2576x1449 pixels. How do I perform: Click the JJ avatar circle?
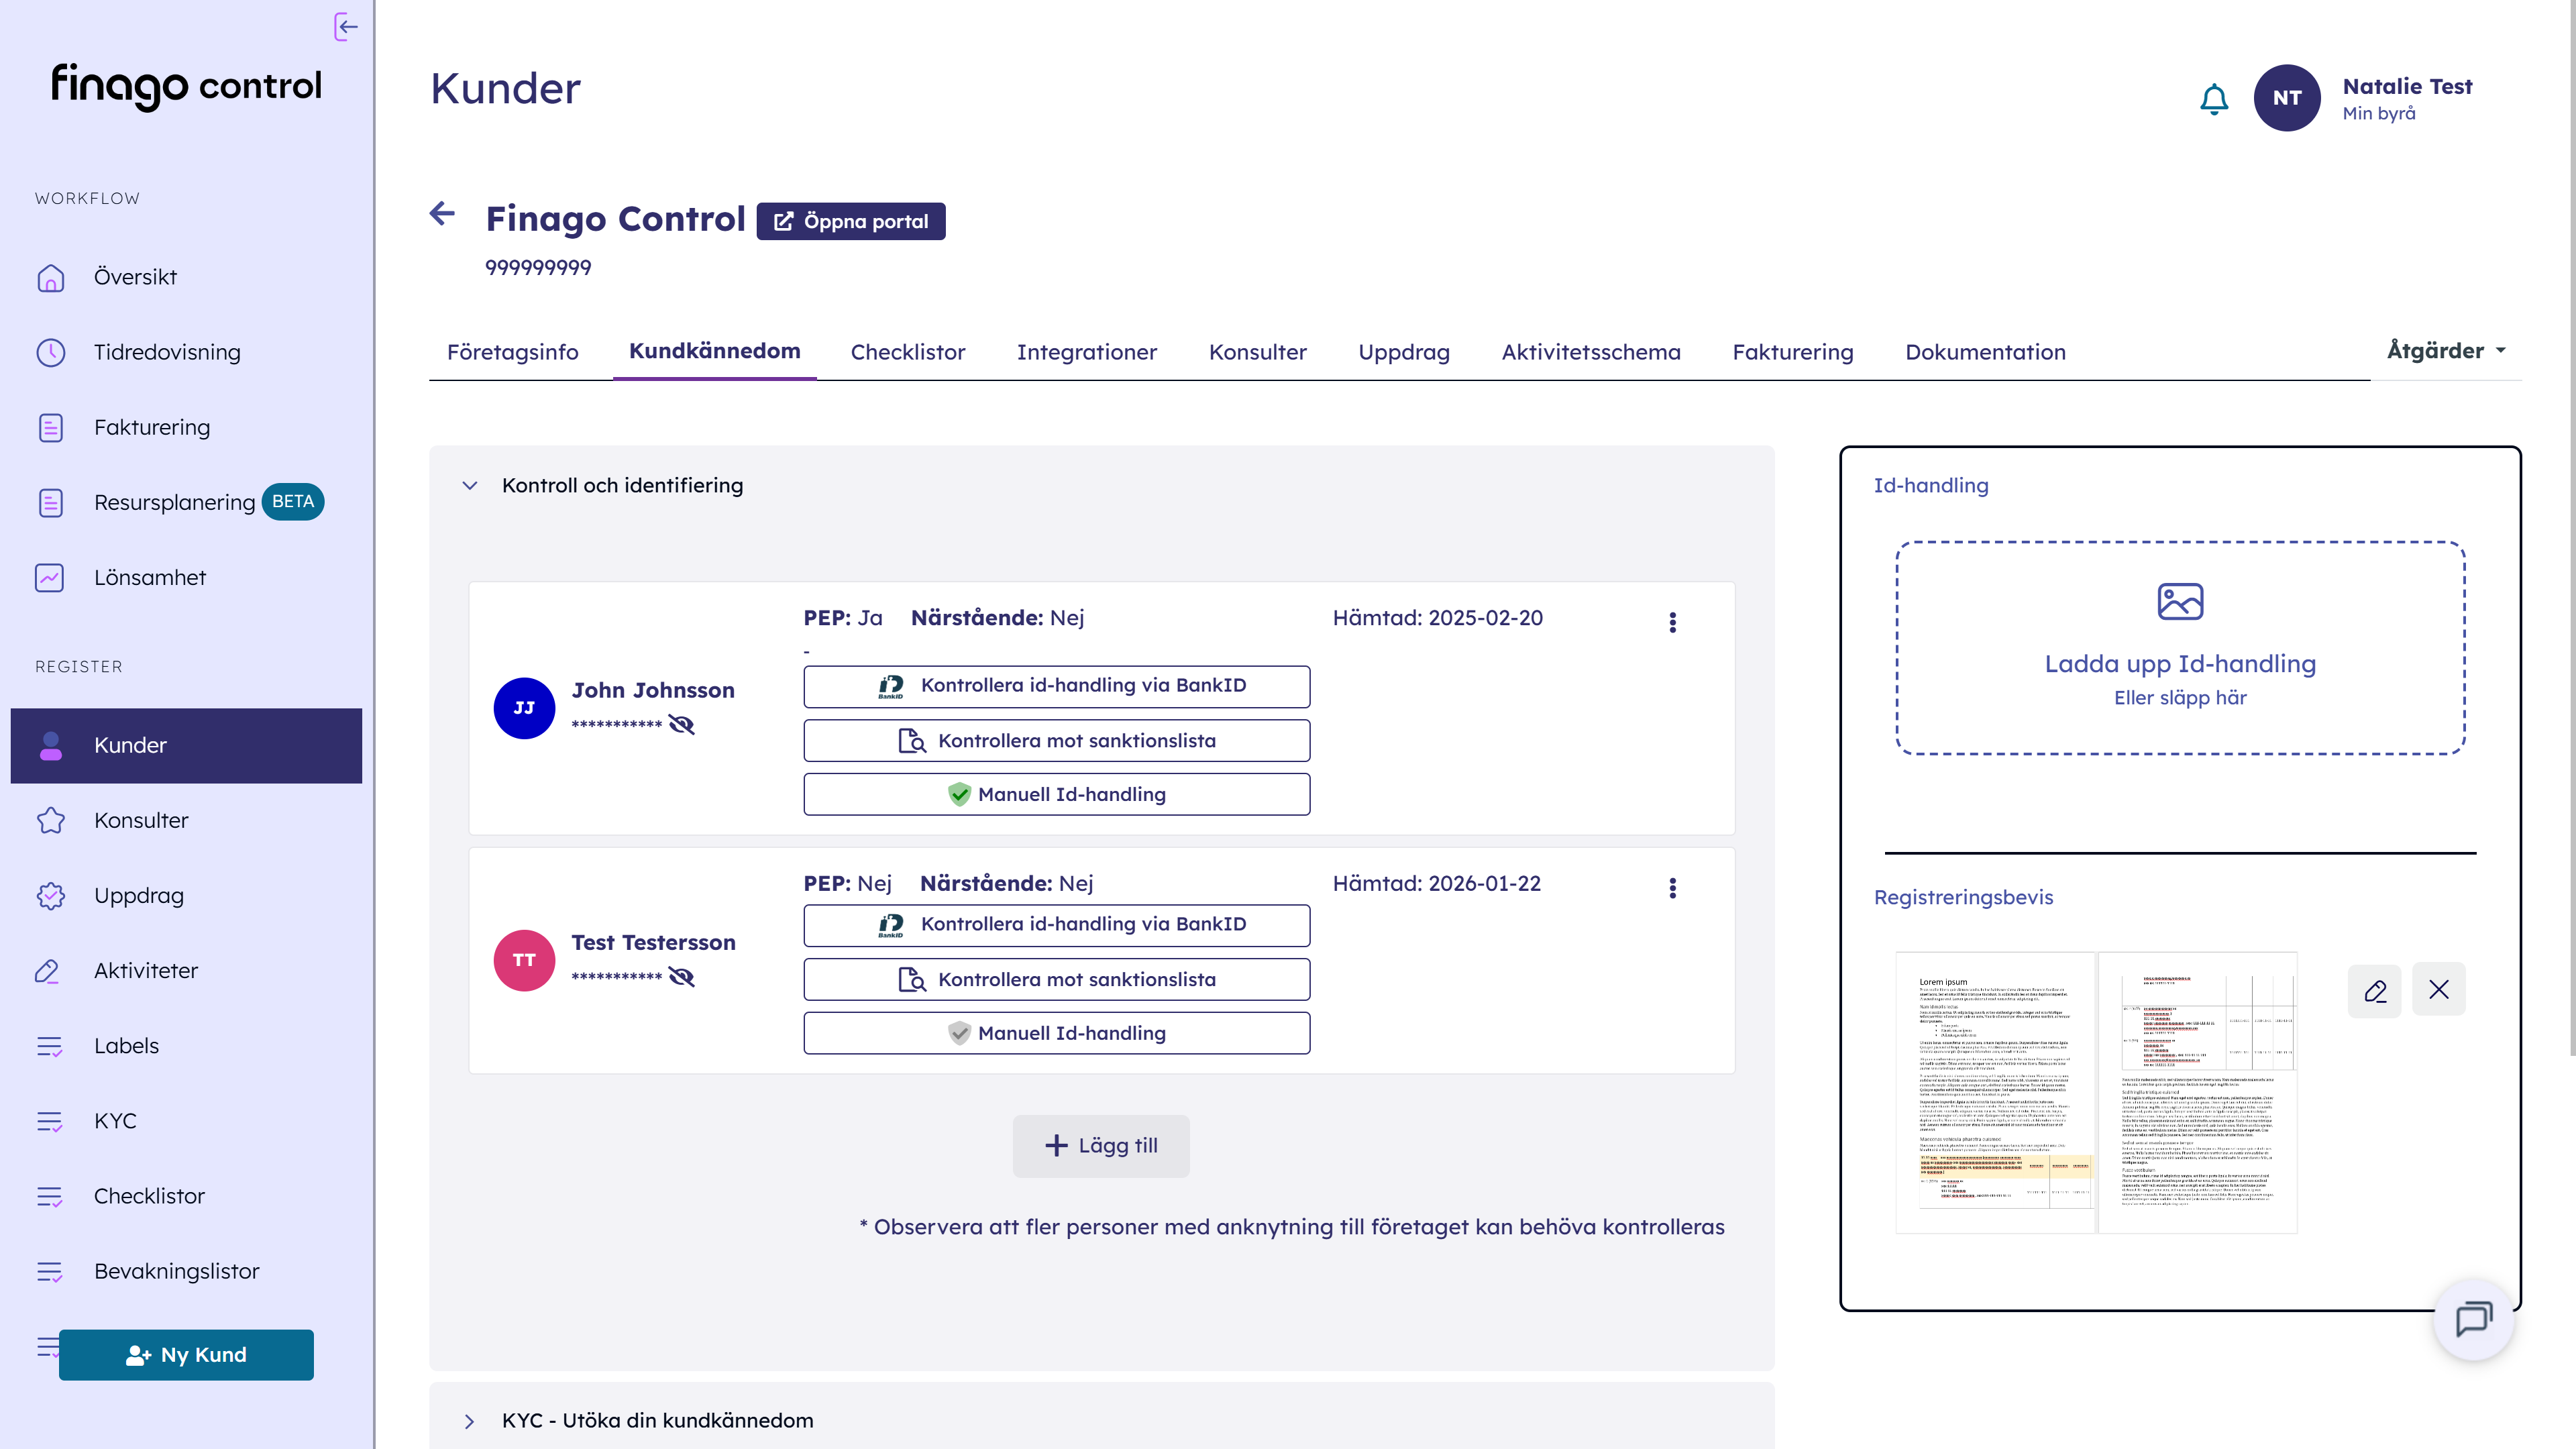tap(524, 708)
